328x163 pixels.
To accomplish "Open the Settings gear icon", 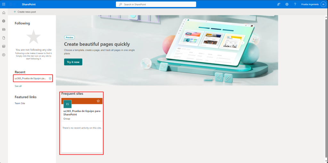I will (287, 4).
